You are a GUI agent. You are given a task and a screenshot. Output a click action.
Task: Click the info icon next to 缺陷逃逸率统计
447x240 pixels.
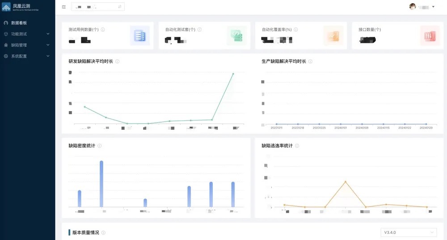point(297,146)
